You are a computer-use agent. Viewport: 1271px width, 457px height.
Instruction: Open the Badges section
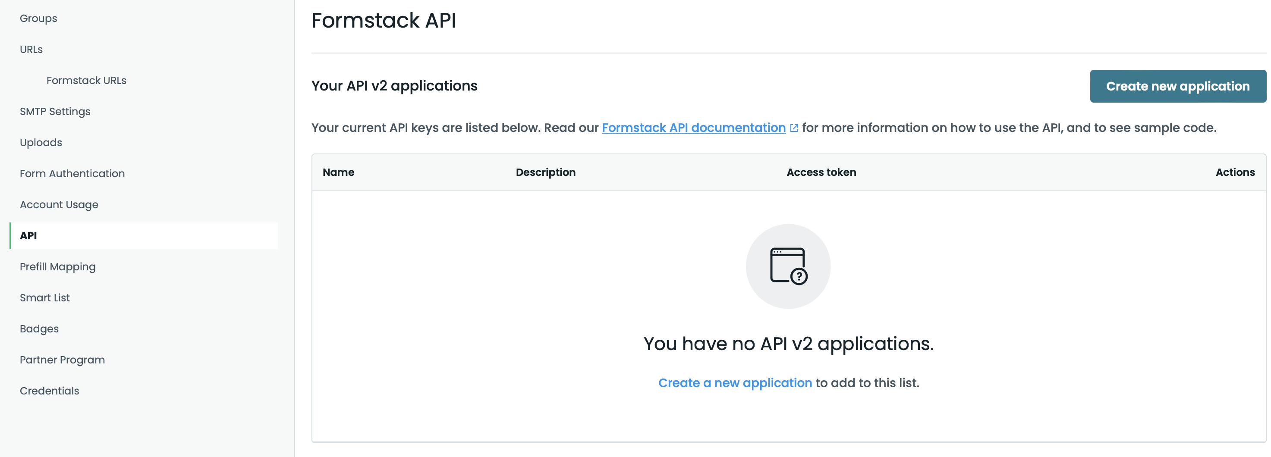pyautogui.click(x=39, y=329)
